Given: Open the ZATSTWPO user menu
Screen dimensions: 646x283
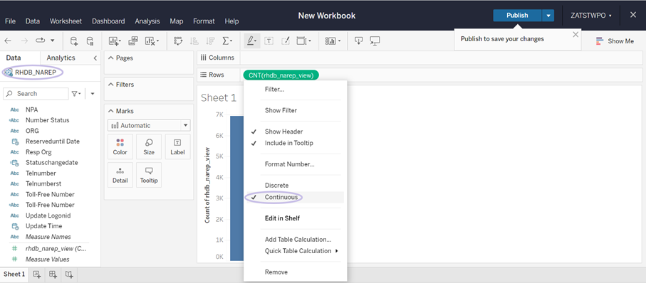Looking at the screenshot, I should 590,15.
